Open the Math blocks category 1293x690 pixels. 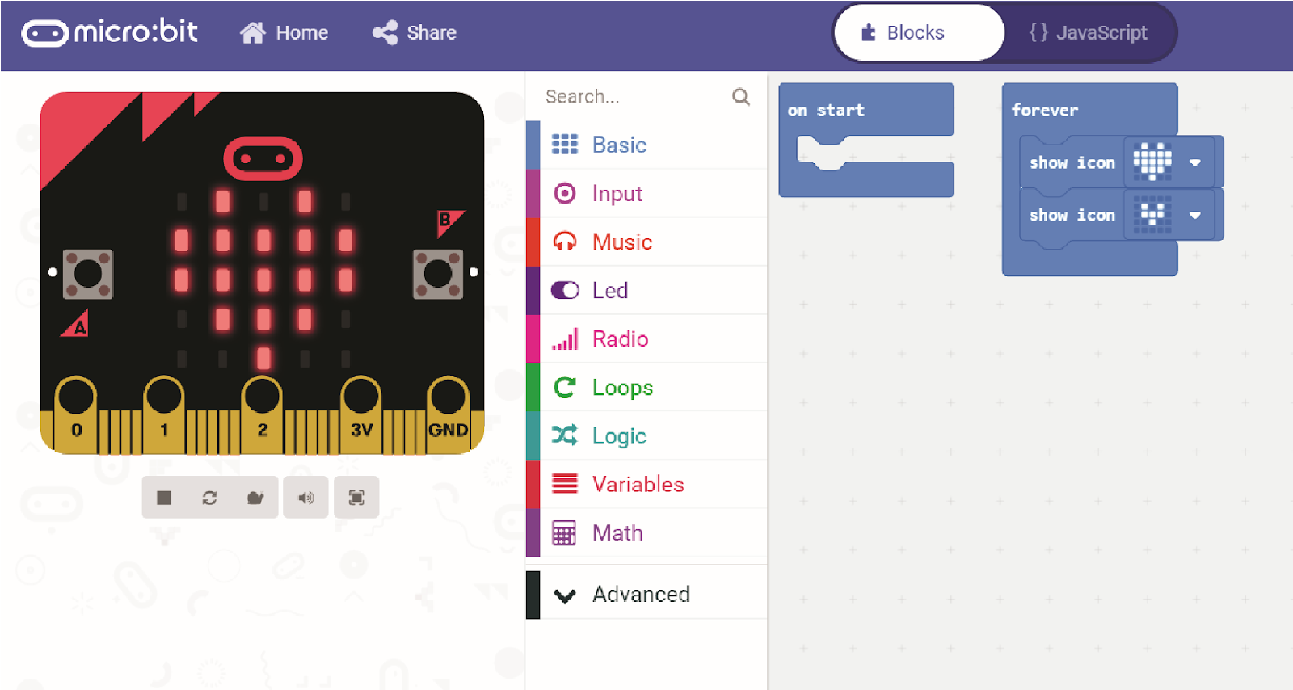646,532
